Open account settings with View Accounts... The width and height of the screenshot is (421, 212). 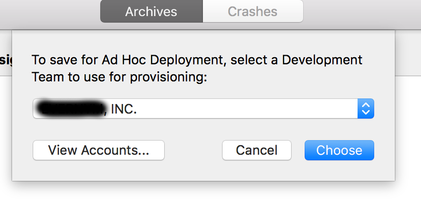coord(99,150)
